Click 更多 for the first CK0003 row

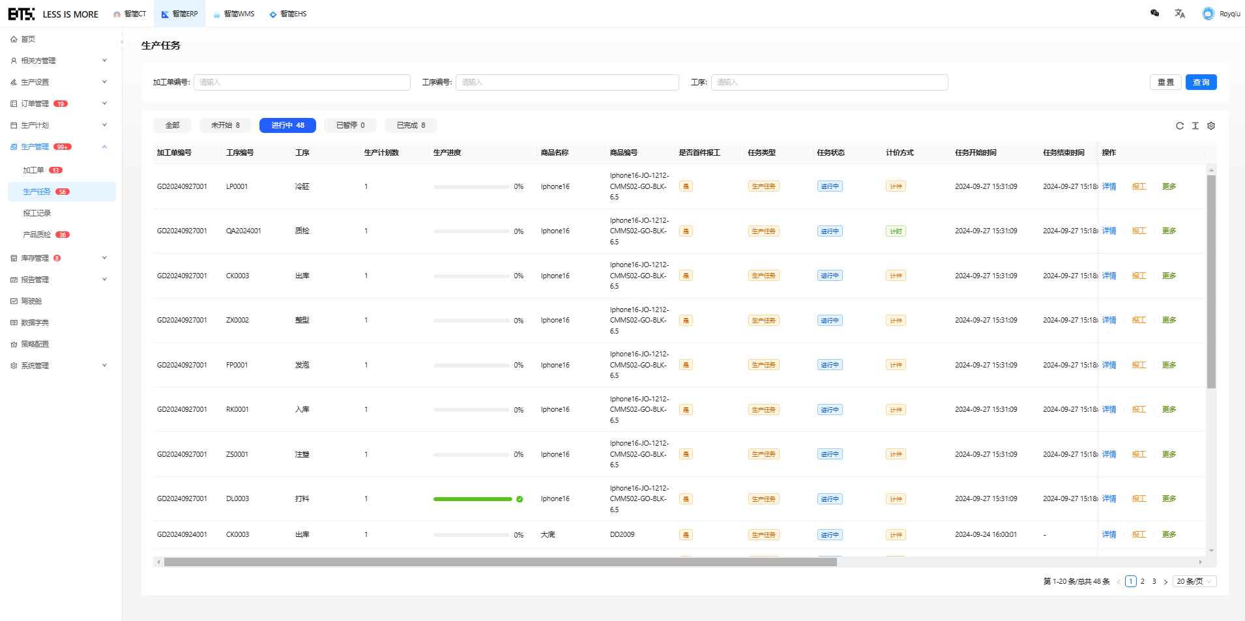[x=1169, y=276]
